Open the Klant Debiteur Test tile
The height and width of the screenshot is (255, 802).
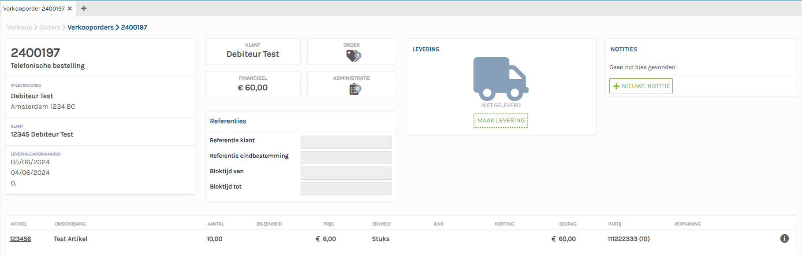(253, 52)
